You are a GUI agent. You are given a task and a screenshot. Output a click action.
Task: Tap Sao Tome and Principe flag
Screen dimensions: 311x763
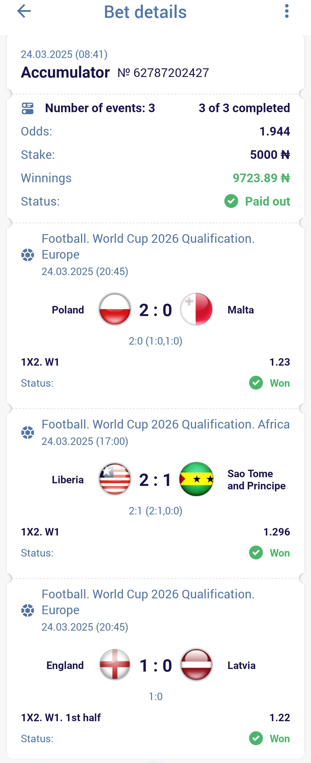tap(196, 479)
